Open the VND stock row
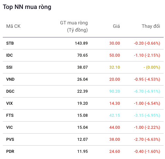 pyautogui.click(x=83, y=79)
